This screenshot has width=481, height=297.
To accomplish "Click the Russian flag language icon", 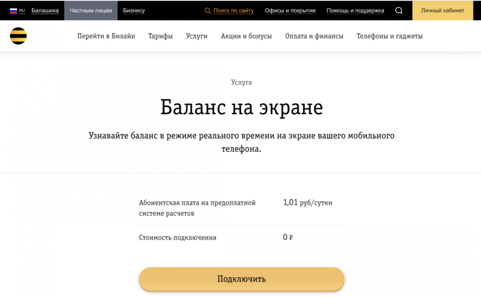I will pyautogui.click(x=13, y=11).
